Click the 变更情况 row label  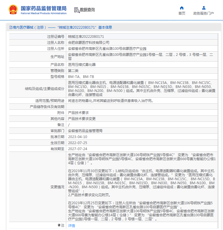click(57, 187)
